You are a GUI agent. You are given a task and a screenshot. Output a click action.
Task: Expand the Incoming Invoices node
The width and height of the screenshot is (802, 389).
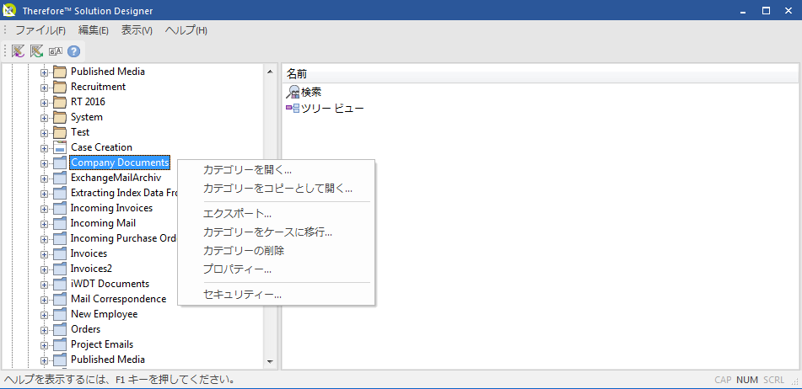(44, 209)
